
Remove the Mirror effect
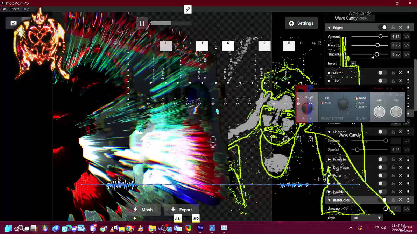point(400,73)
